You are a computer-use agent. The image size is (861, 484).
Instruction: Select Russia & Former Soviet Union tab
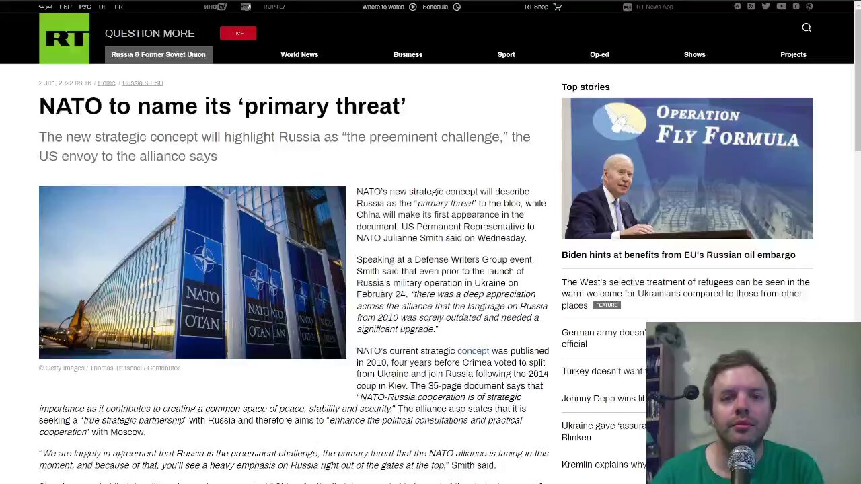(158, 54)
